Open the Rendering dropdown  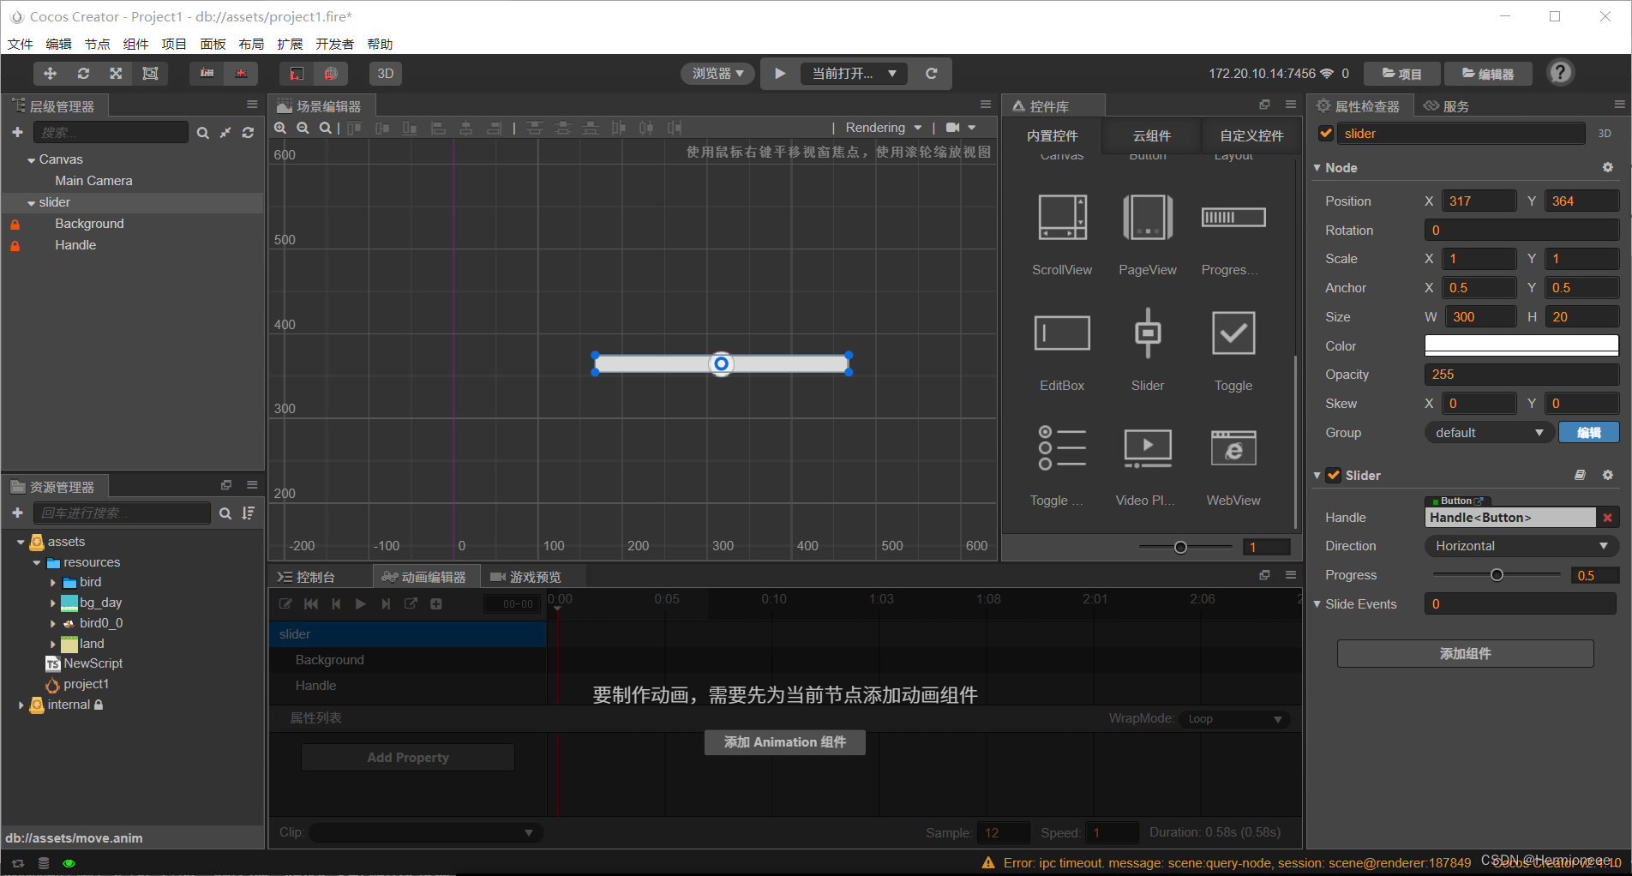coord(883,128)
